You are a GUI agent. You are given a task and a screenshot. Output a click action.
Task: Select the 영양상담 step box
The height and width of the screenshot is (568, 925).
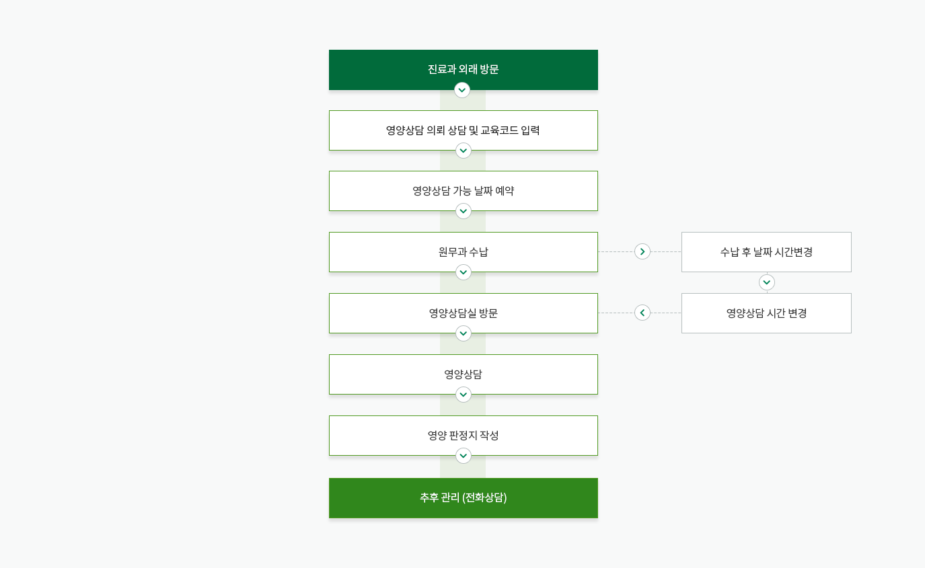click(x=463, y=374)
